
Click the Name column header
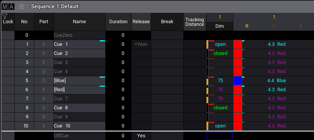pyautogui.click(x=79, y=22)
